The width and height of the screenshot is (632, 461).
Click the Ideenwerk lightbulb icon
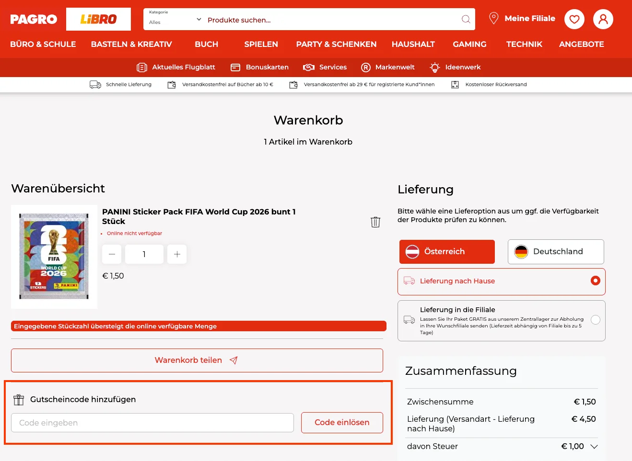coord(435,67)
